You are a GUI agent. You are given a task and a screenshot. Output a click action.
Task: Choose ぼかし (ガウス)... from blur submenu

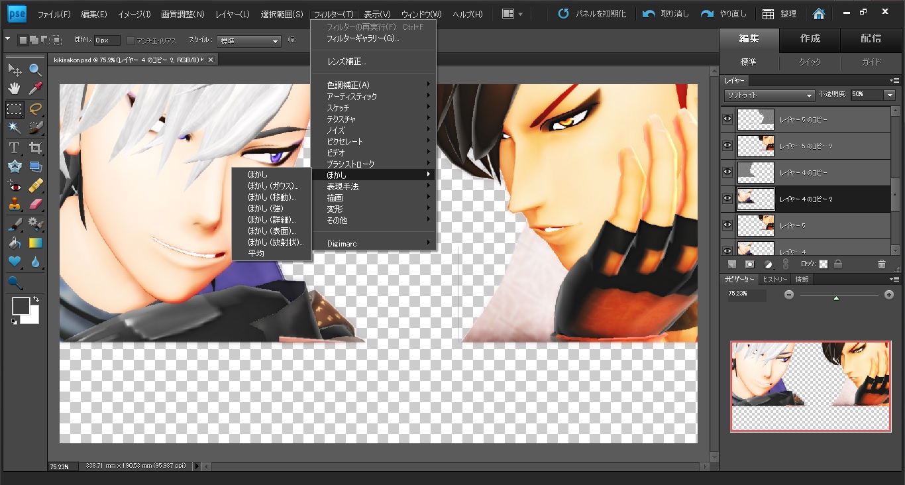point(273,186)
